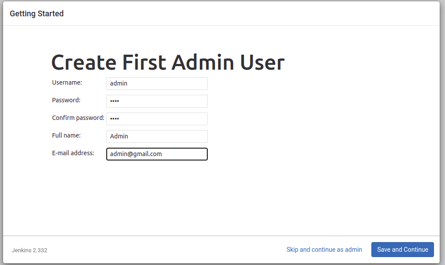
Task: Select the text 'admin' in Username field
Action: [117, 83]
